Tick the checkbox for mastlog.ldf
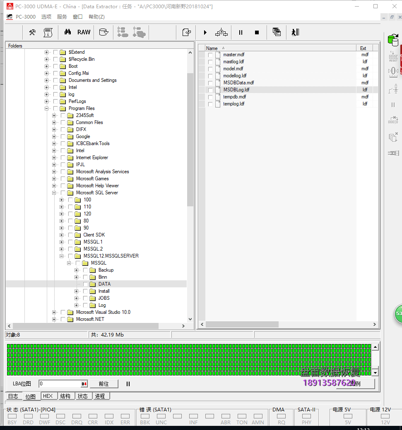 click(x=210, y=62)
